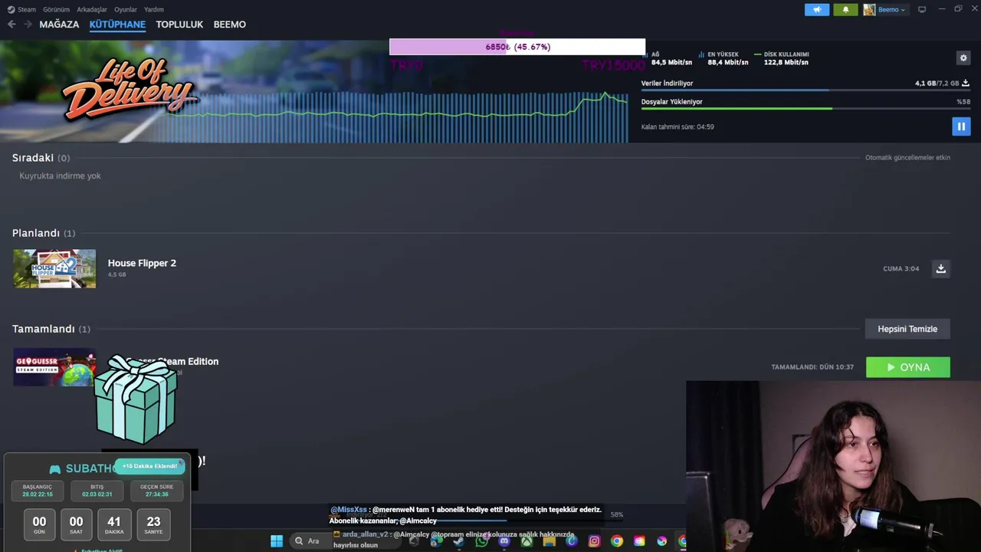Click the 'TAMAMLANDI: DÜN 10:37' status
This screenshot has height=552, width=981.
pyautogui.click(x=812, y=367)
